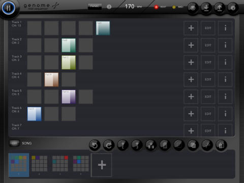Add a pattern to Track 5
244x183 pixels.
[x=191, y=97]
